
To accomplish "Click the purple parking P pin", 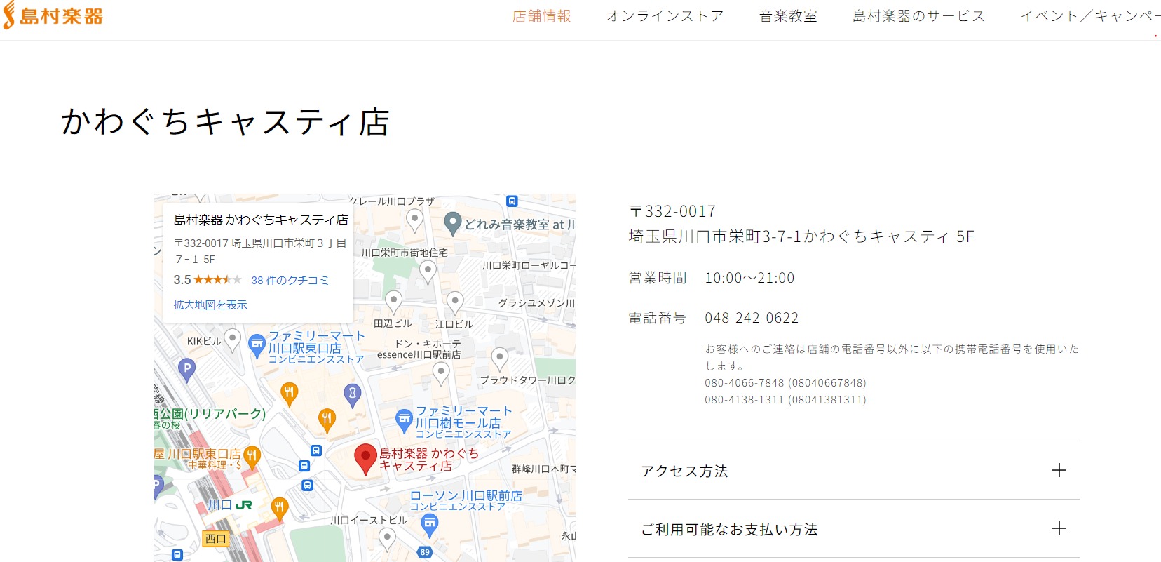I will 186,369.
